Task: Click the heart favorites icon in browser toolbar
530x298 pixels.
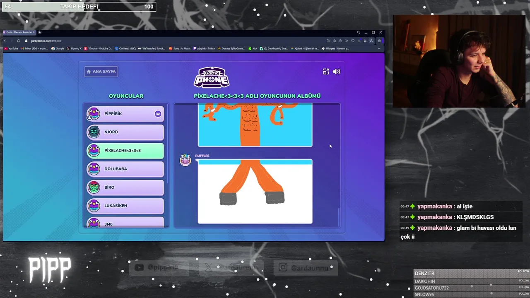Action: (353, 41)
